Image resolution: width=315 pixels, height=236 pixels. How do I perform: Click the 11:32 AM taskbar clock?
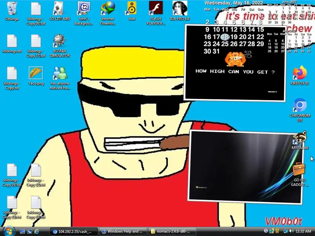pos(303,231)
